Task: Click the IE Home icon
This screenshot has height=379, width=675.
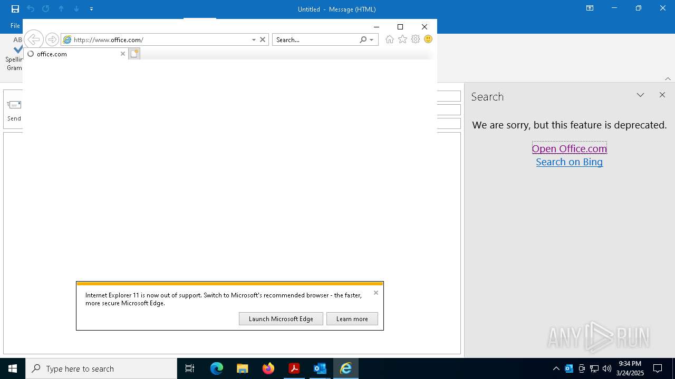Action: 390,39
